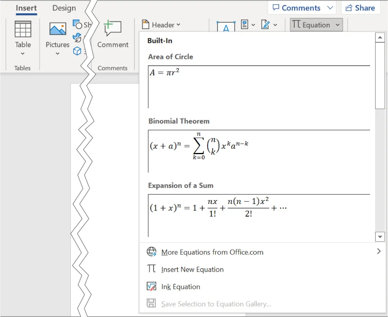Insert a 3D Model via the cube icon
Screen dimensions: 388x317
pos(78,51)
